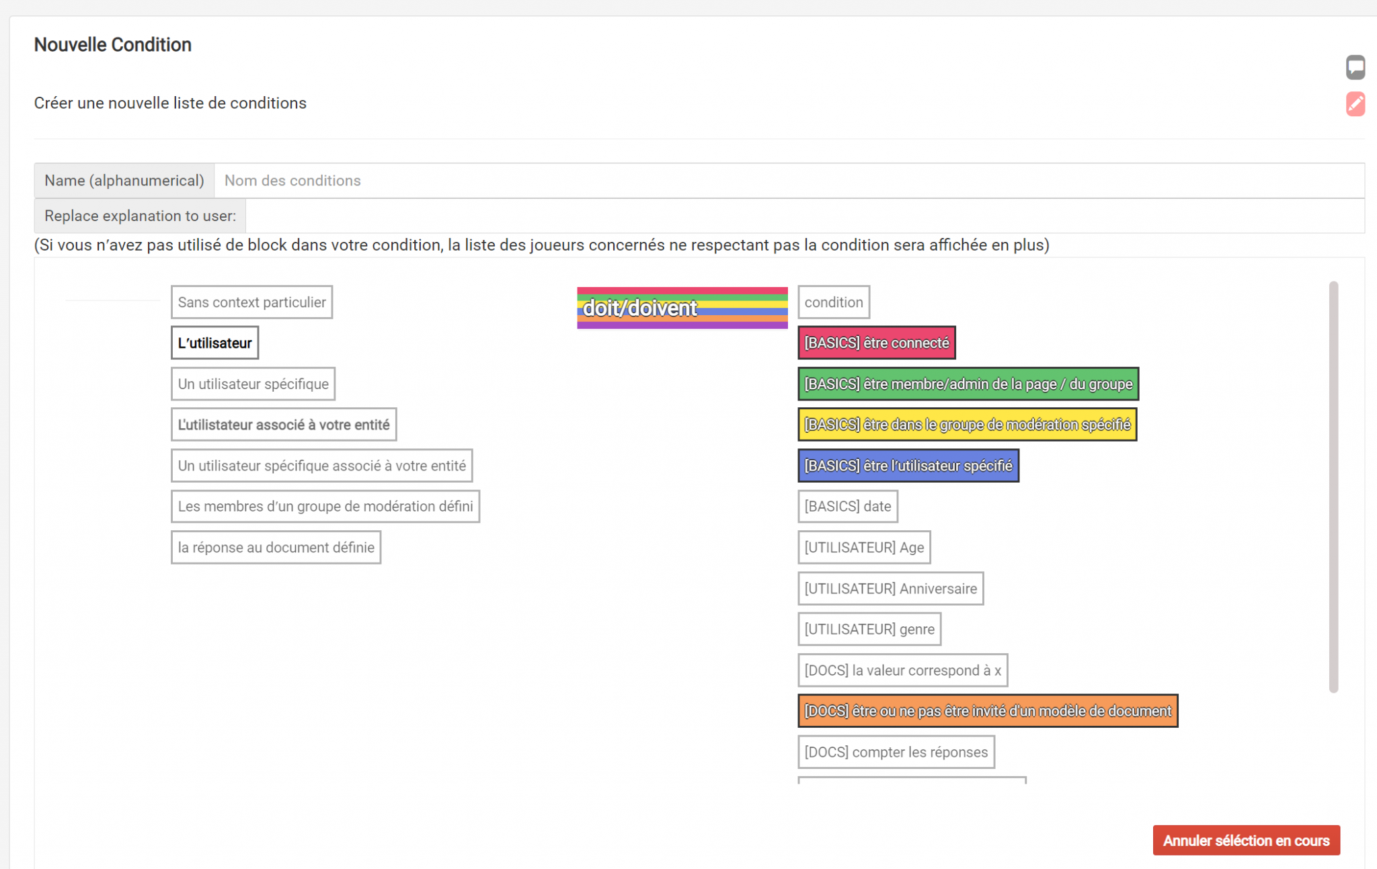Click the conditions list vertical scrollbar
The image size is (1377, 869).
click(x=1333, y=487)
